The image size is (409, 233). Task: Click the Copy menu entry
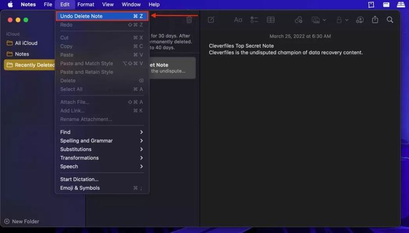(x=102, y=46)
